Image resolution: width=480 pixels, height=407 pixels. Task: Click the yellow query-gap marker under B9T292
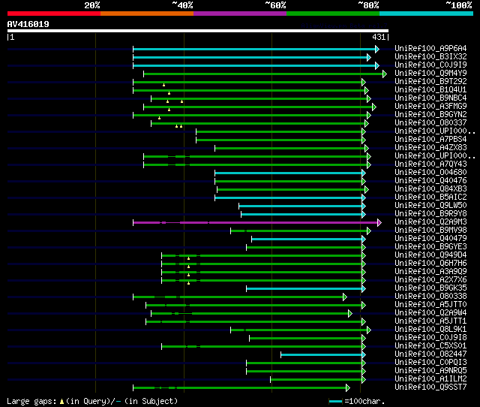coord(163,85)
